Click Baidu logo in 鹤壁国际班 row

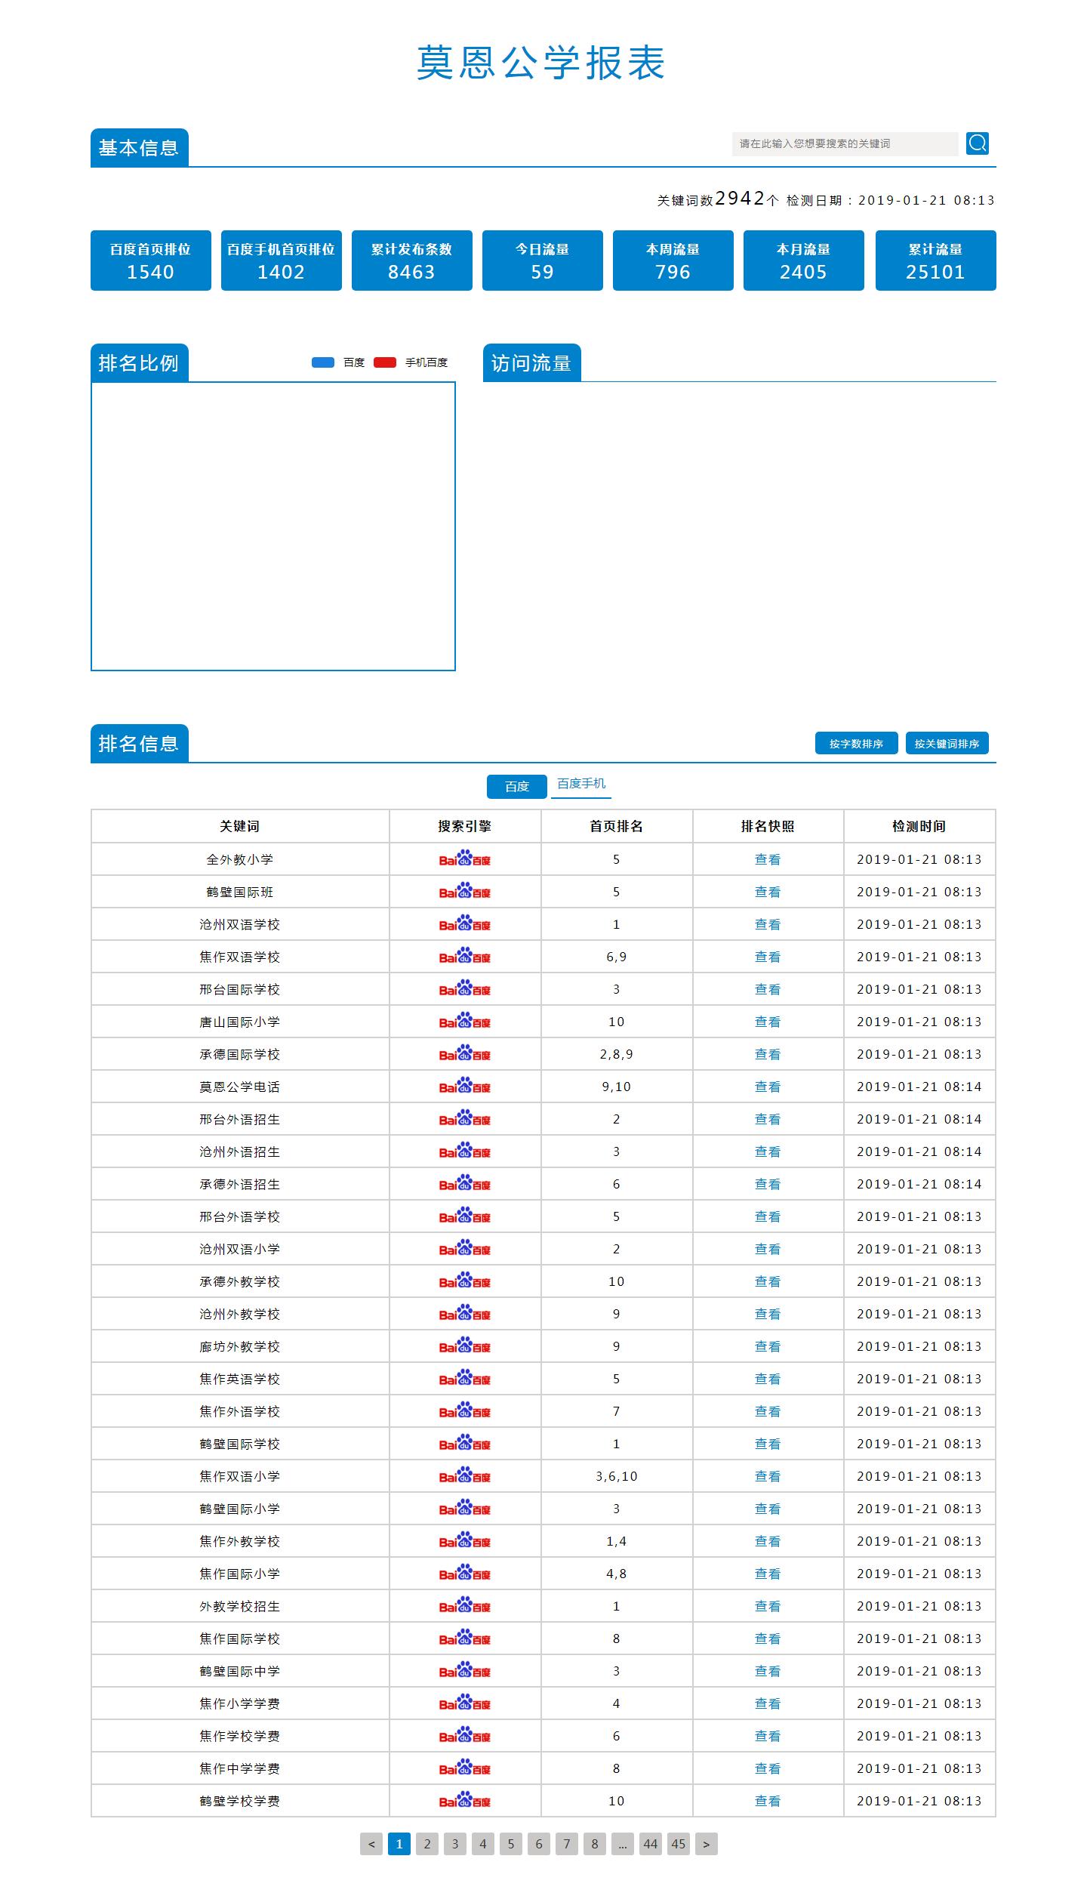click(x=465, y=892)
